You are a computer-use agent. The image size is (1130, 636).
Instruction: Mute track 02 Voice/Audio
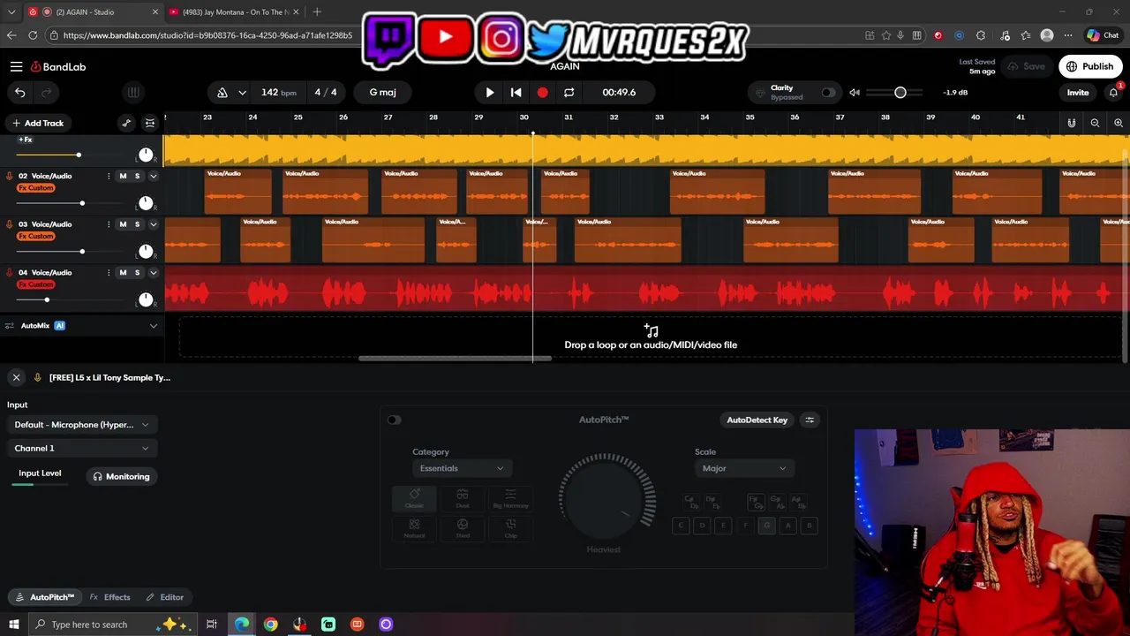[123, 176]
